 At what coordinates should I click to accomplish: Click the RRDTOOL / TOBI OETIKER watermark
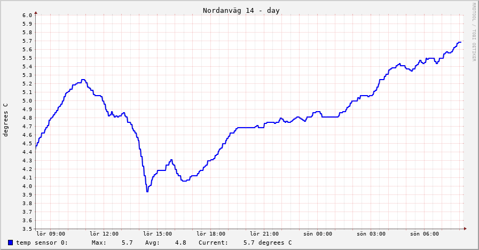point(473,32)
